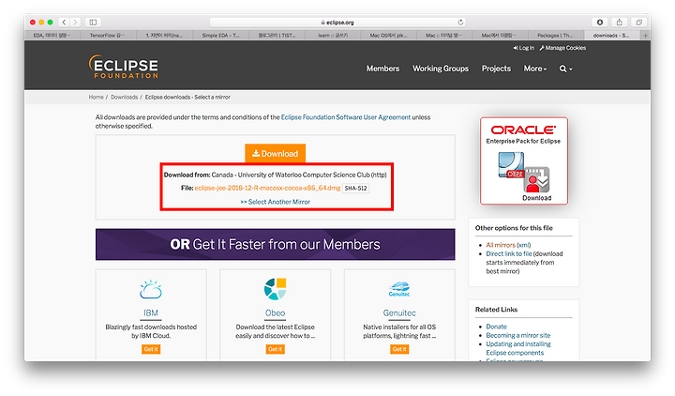
Task: Switch to the Mac OS jdk tab
Action: (x=388, y=36)
